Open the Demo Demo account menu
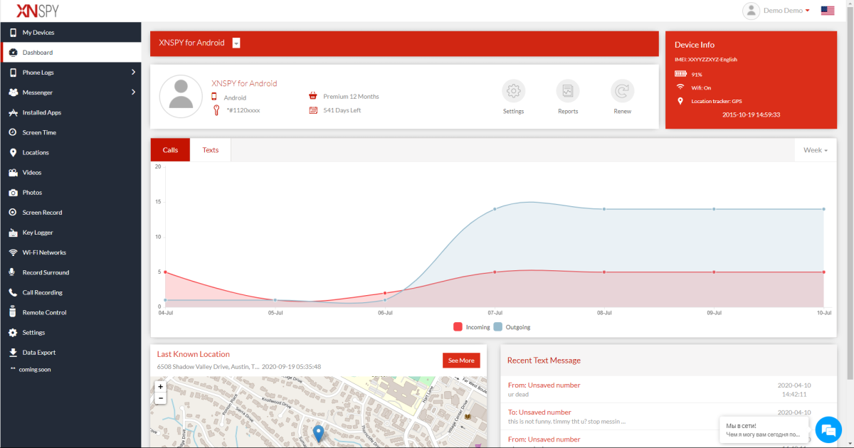This screenshot has width=854, height=448. 786,11
